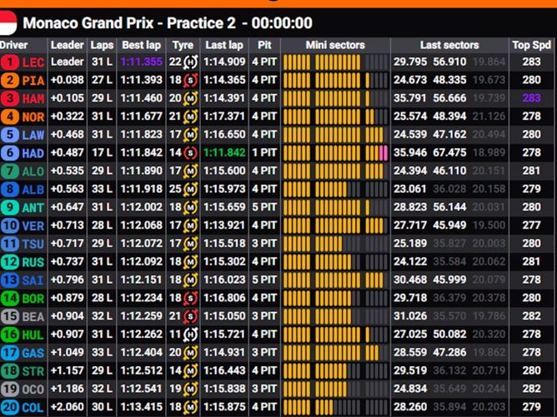Image resolution: width=557 pixels, height=417 pixels.
Task: Select the Last sectors column header
Action: tap(449, 45)
